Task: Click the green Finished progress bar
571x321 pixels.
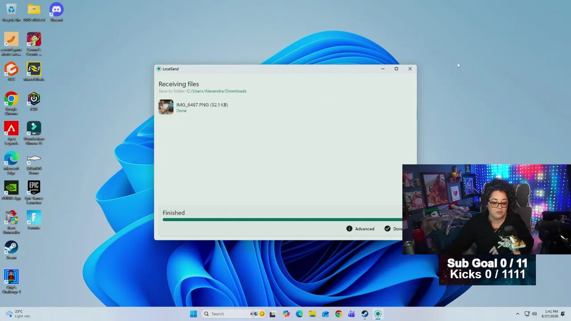Action: tap(282, 220)
